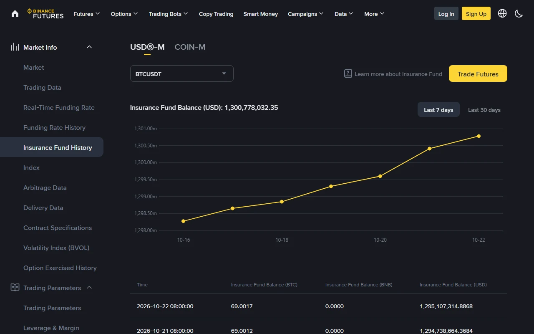
Task: Switch to the COIN-M tab
Action: pyautogui.click(x=190, y=47)
